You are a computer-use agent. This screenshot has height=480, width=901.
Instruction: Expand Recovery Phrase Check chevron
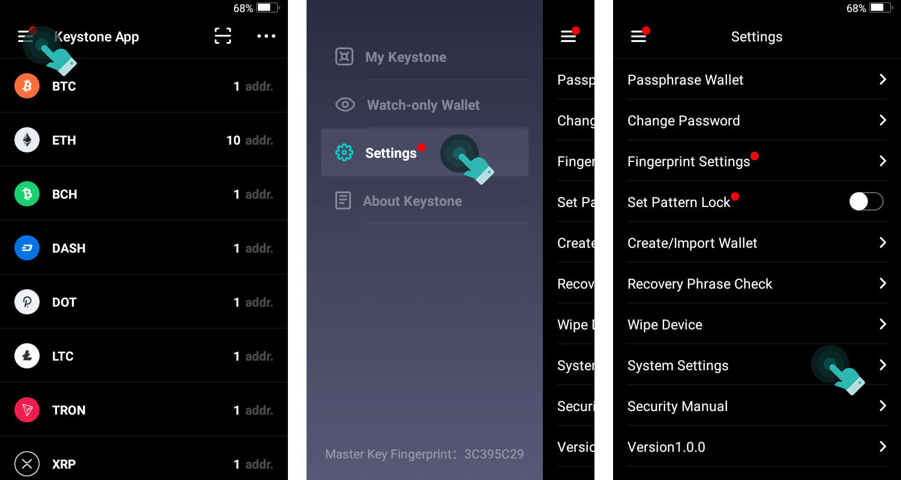click(x=882, y=283)
